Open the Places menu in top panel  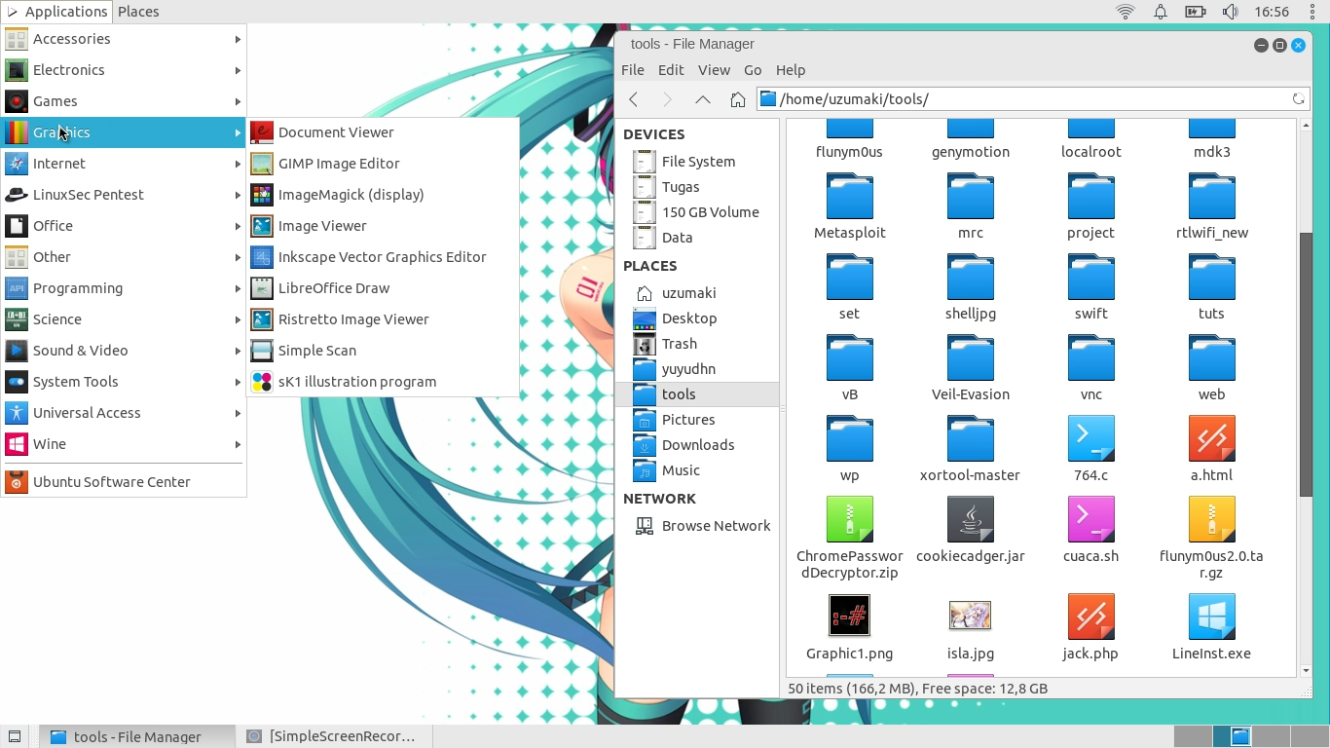pos(138,12)
